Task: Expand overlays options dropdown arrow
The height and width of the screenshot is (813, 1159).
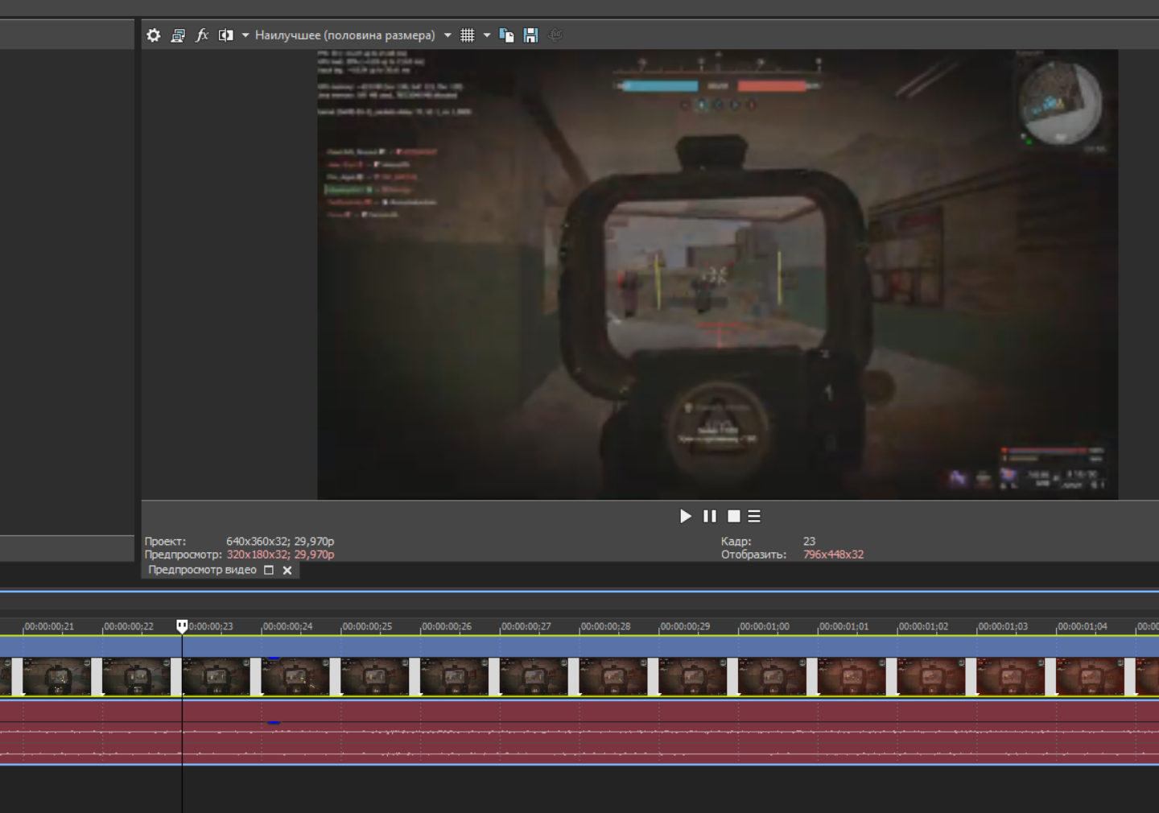Action: click(487, 35)
